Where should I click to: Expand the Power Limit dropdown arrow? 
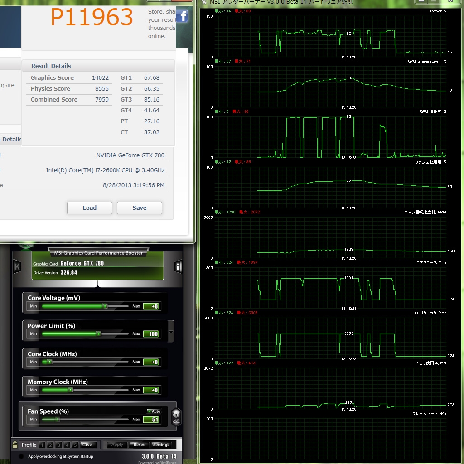tap(171, 332)
